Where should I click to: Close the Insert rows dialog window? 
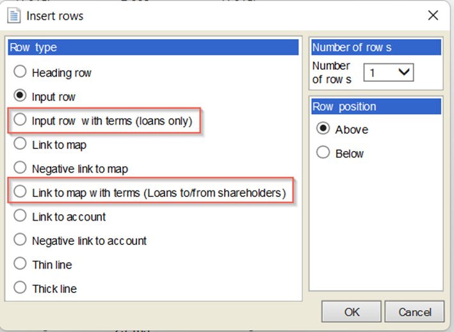(x=433, y=15)
